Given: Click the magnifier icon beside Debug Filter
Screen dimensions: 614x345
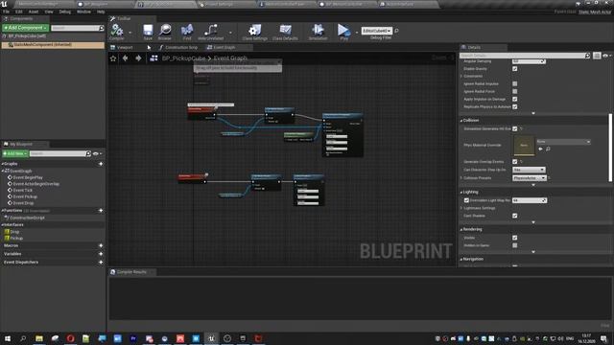Looking at the screenshot, I should [396, 31].
